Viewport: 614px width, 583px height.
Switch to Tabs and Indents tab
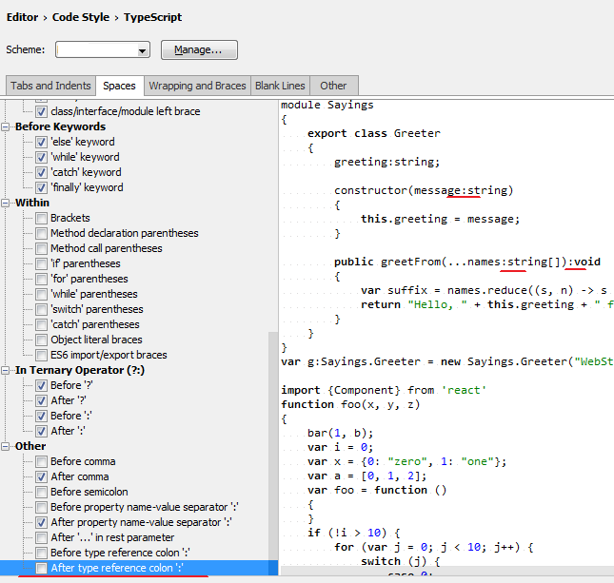[x=50, y=86]
